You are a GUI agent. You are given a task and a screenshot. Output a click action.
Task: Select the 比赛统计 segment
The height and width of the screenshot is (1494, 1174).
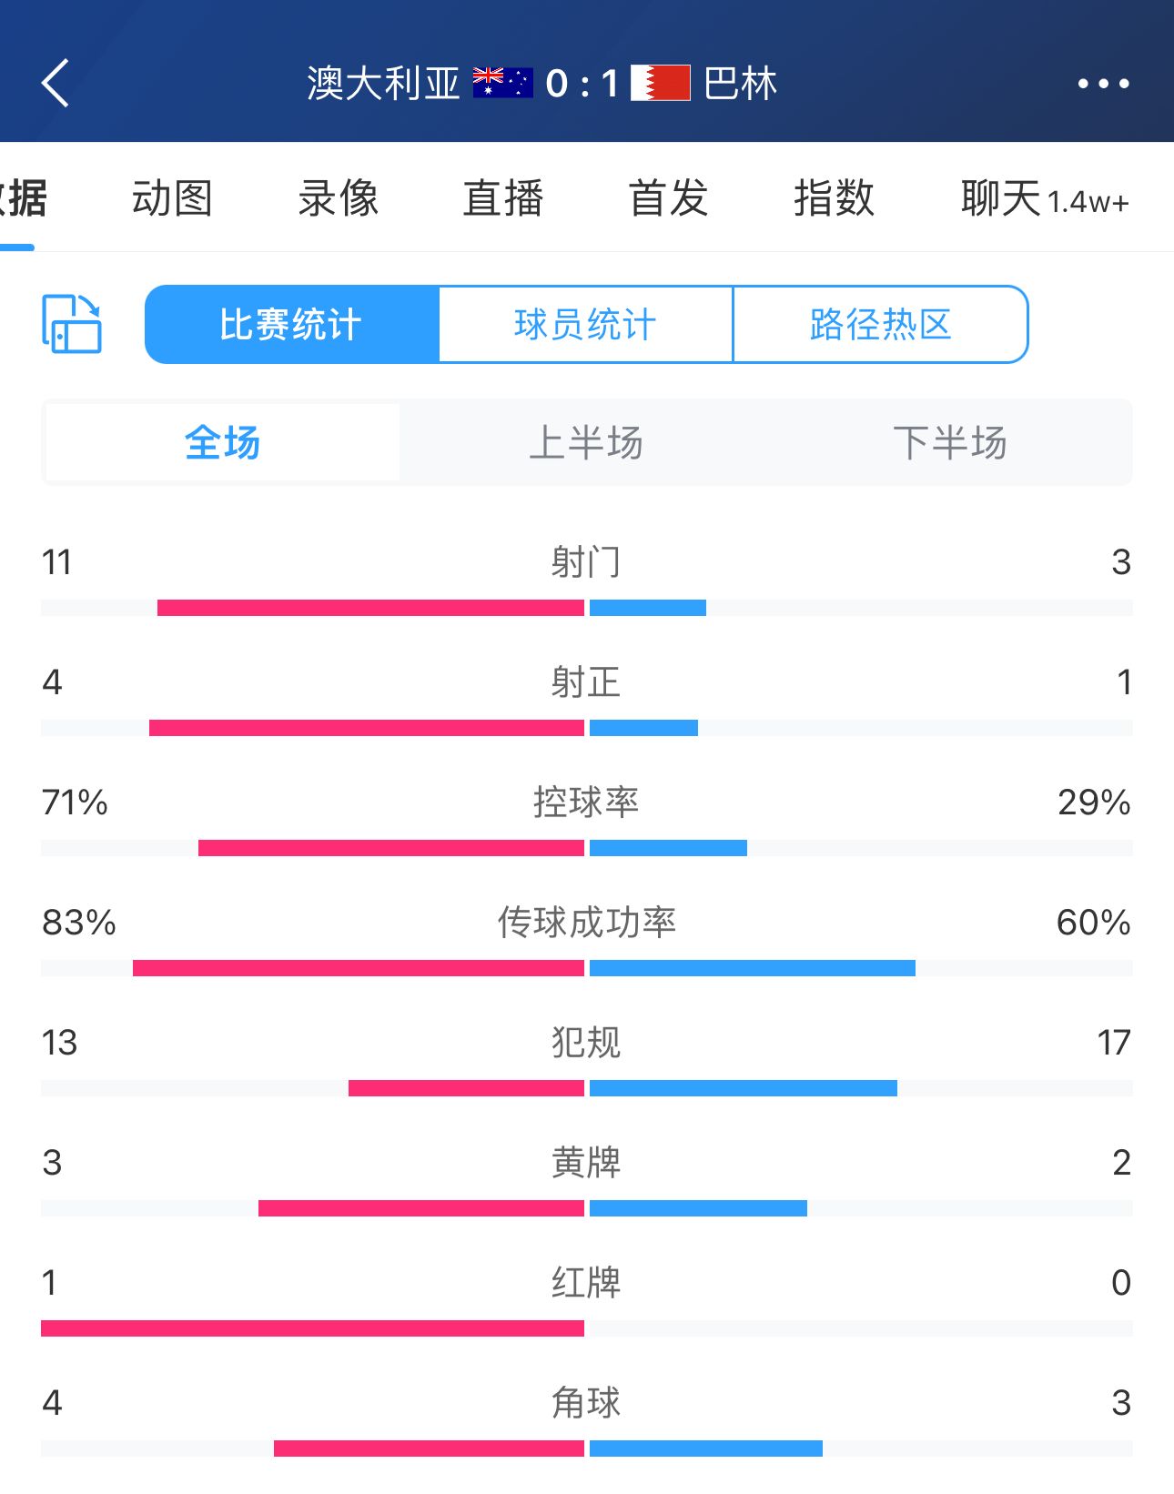coord(291,325)
